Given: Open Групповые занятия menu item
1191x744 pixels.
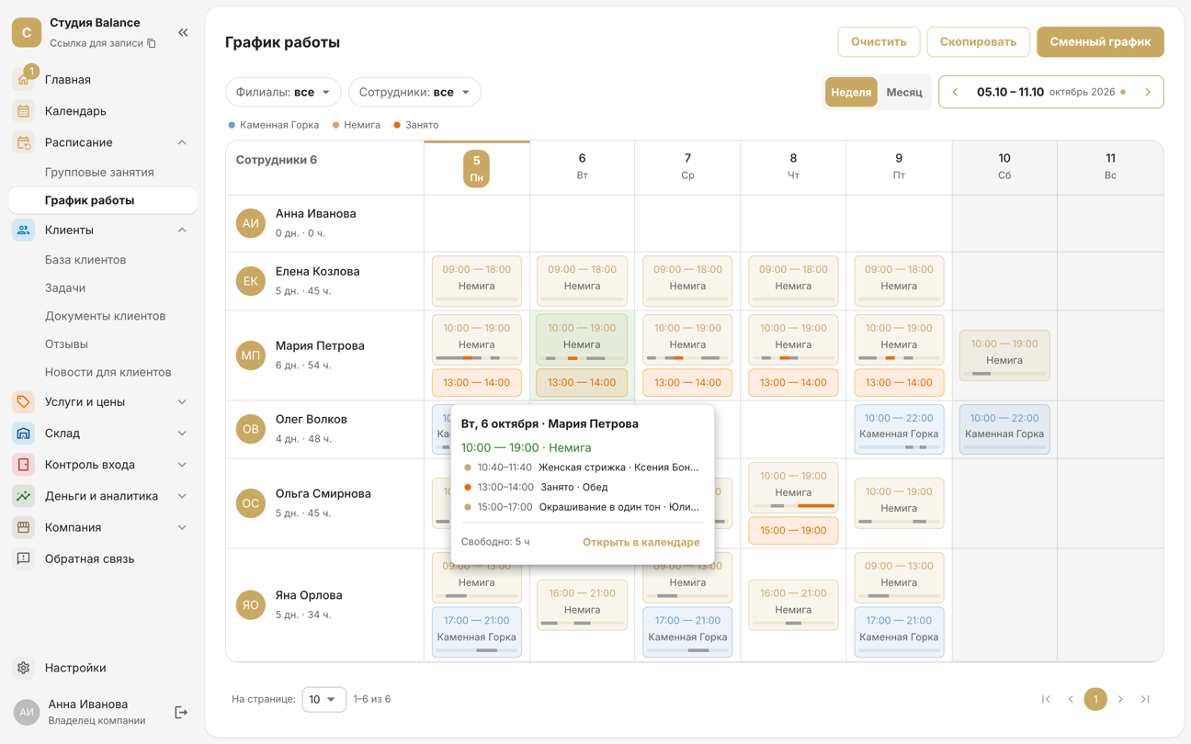Looking at the screenshot, I should (99, 172).
